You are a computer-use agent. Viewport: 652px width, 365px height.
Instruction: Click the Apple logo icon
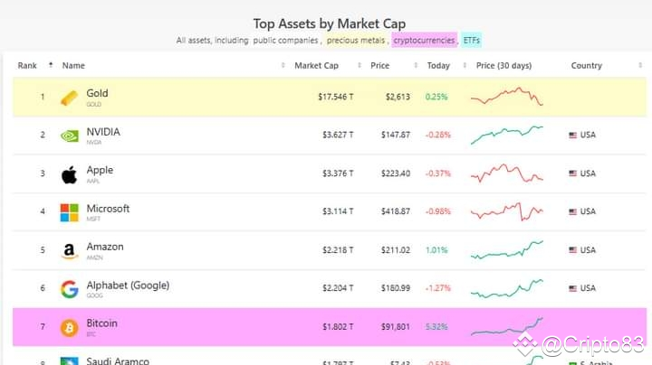[70, 174]
